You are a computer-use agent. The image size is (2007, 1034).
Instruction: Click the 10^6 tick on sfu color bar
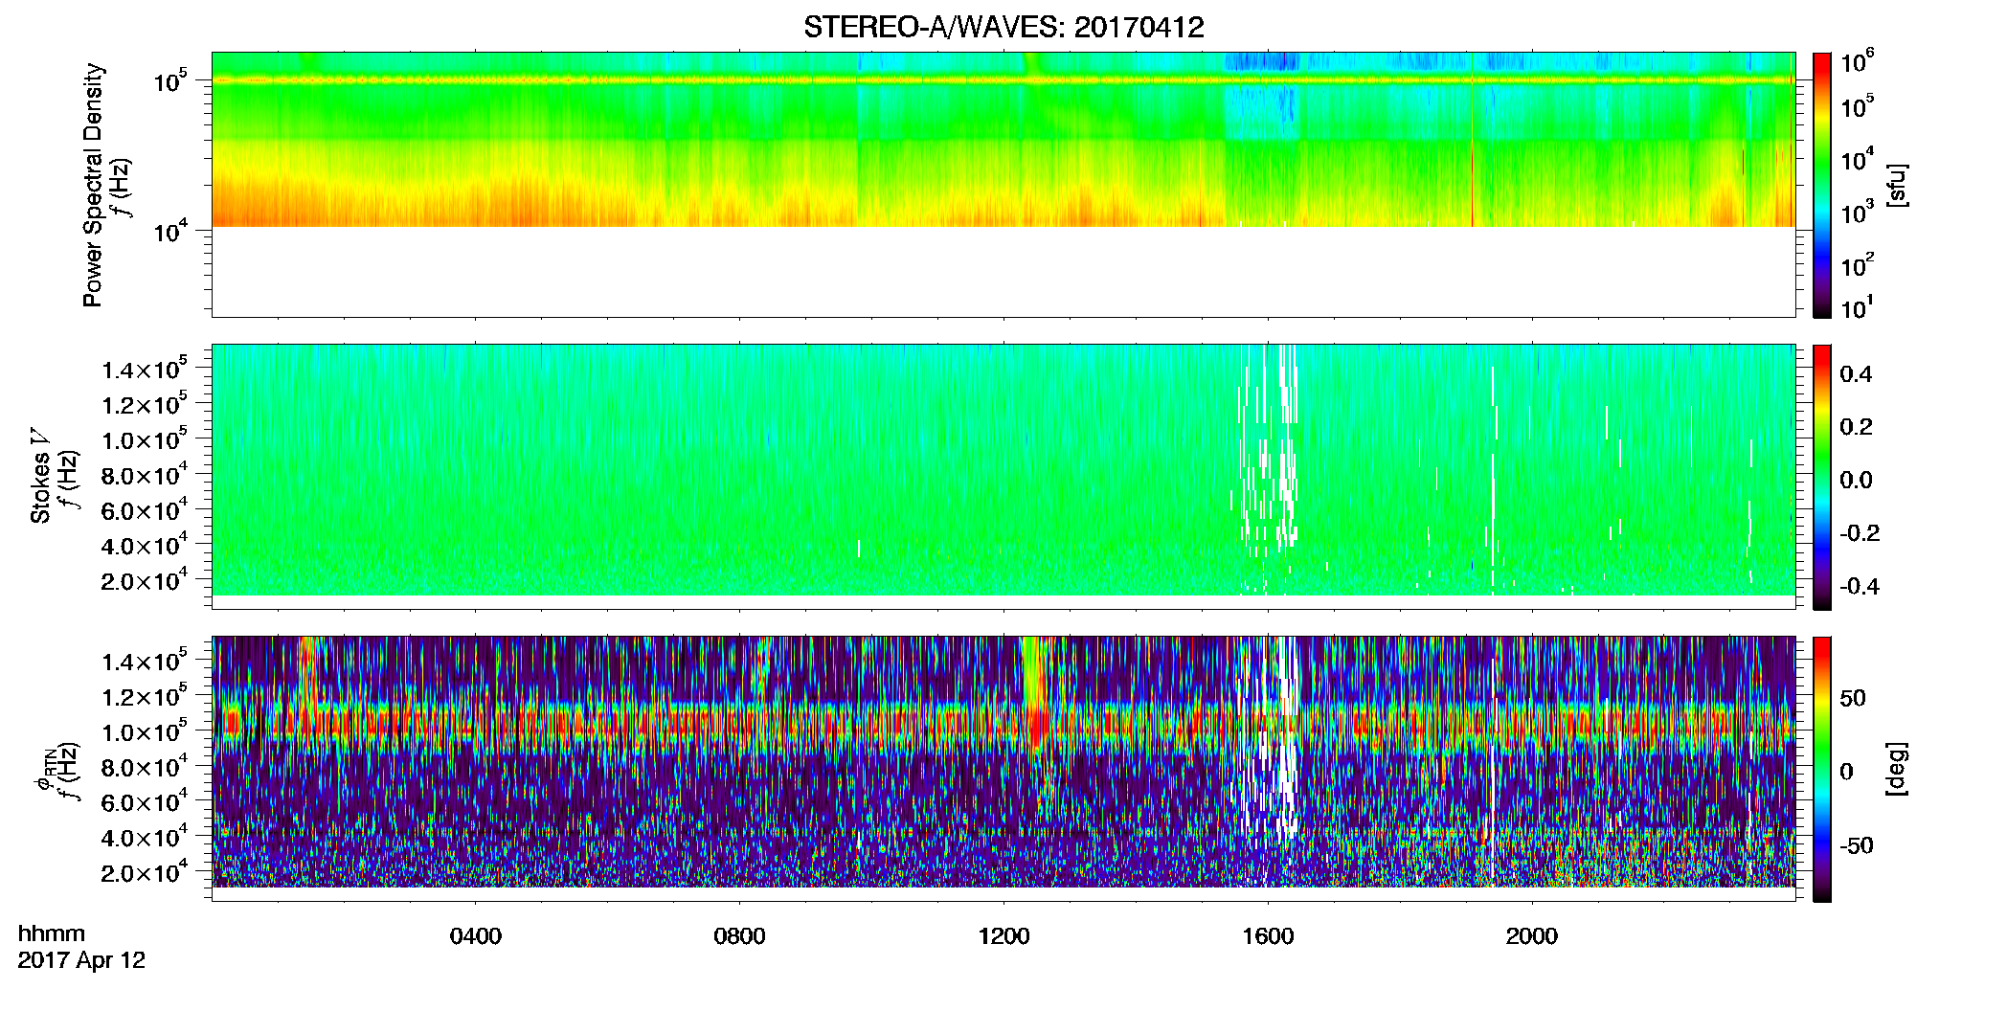(x=1857, y=61)
